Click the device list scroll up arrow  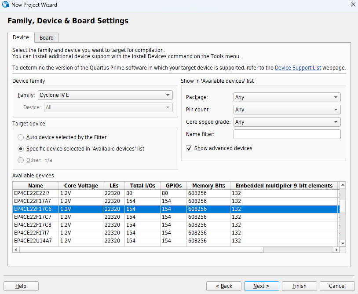click(343, 185)
